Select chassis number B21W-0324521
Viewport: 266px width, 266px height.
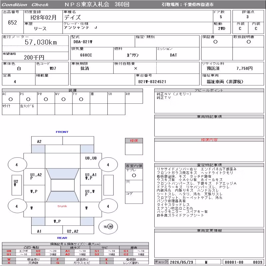pos(152,81)
